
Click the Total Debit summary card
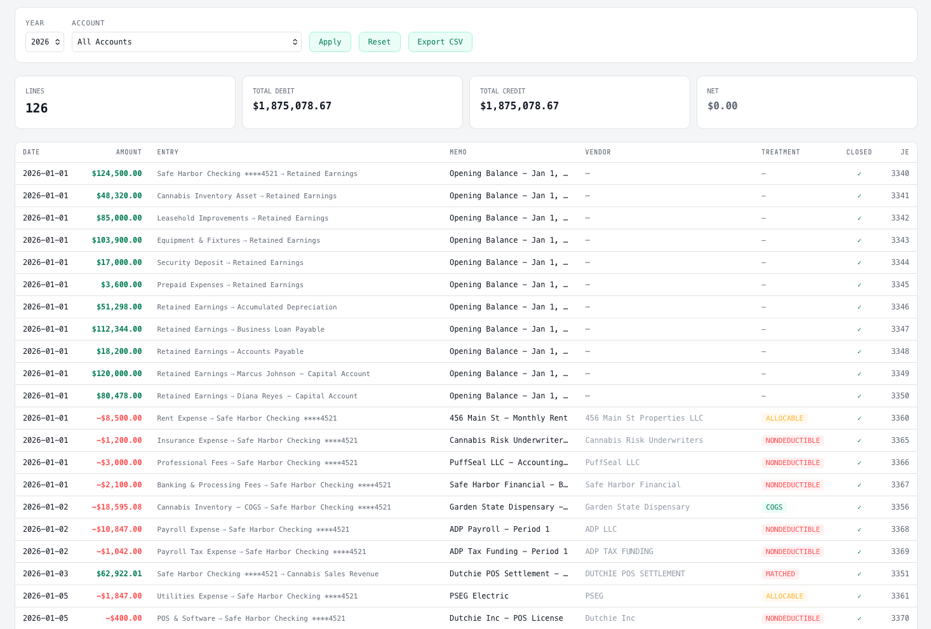click(x=352, y=102)
